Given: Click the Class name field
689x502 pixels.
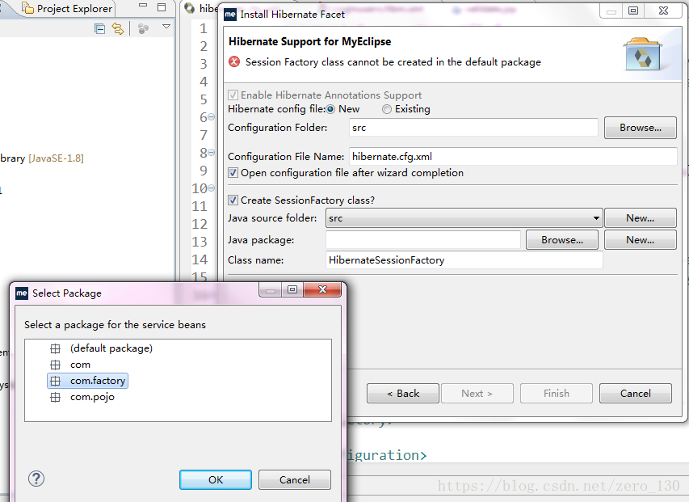Looking at the screenshot, I should pos(464,260).
